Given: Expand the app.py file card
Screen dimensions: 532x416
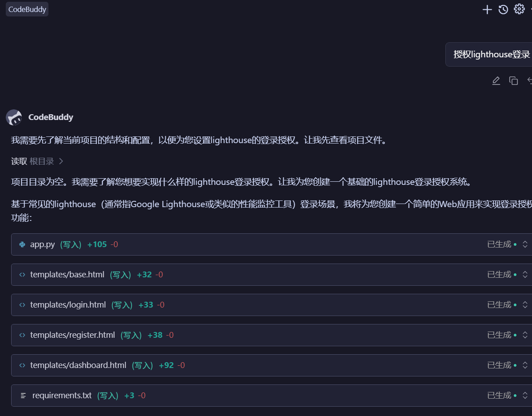Looking at the screenshot, I should point(525,244).
